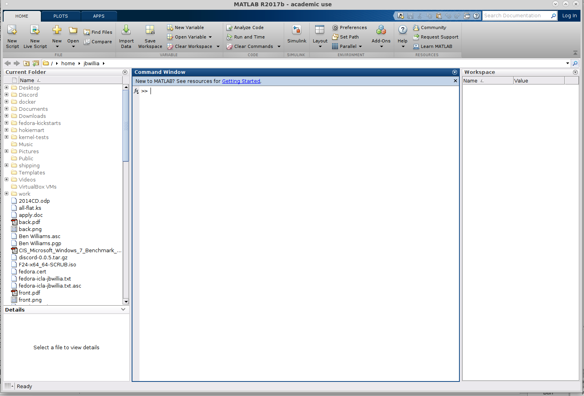The image size is (584, 396).
Task: Click Request Support
Action: pos(436,37)
